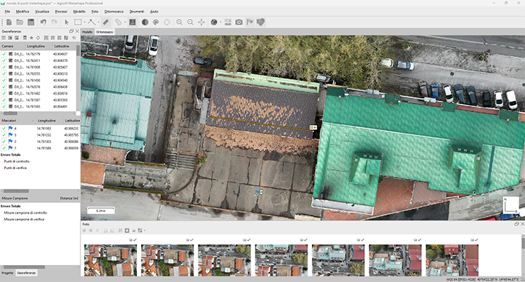Screen dimensions: 525x282
Task: Toggle checkbox for marker 4
Action: (4, 129)
